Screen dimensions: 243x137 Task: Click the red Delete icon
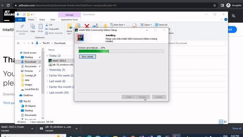point(87,26)
